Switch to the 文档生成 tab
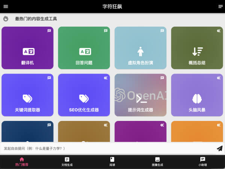 [x=67, y=161]
